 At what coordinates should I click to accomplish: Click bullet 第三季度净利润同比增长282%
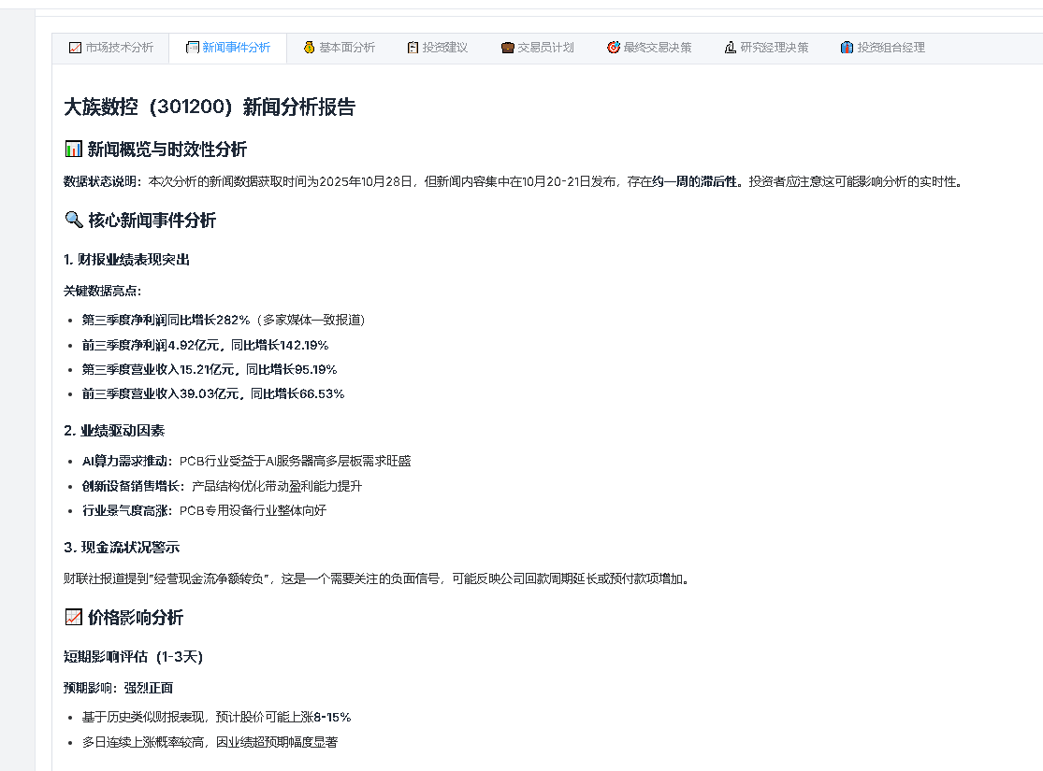click(224, 320)
